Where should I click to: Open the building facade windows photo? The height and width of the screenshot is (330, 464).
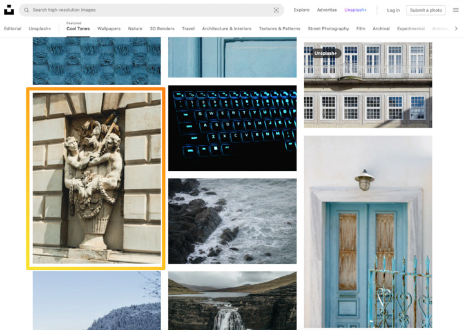(x=368, y=85)
